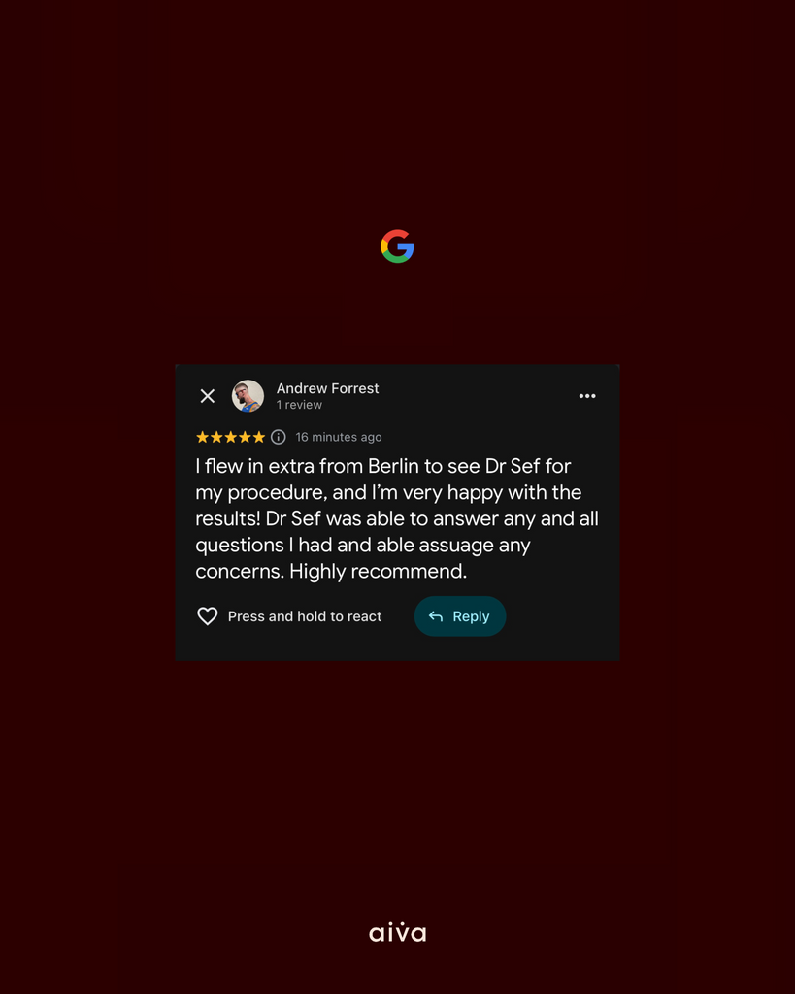Click the curved arrow icon inside Reply
The image size is (795, 994).
[436, 616]
